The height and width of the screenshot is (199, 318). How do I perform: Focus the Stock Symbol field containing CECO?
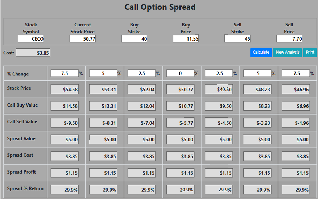(31, 39)
